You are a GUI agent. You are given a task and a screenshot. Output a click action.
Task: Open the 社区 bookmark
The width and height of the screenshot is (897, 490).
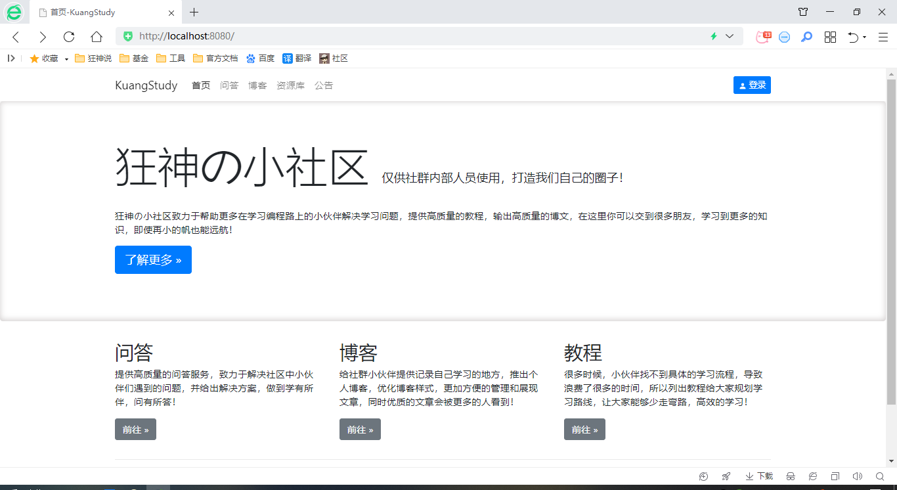(x=334, y=58)
